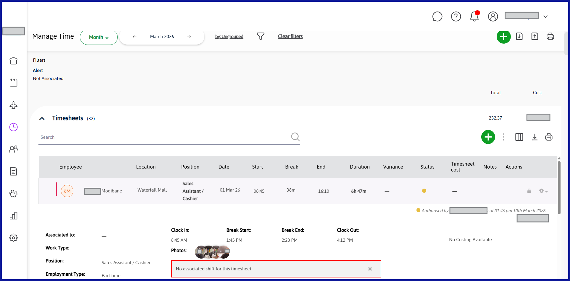Open the chat messages icon
The height and width of the screenshot is (281, 570).
(437, 17)
